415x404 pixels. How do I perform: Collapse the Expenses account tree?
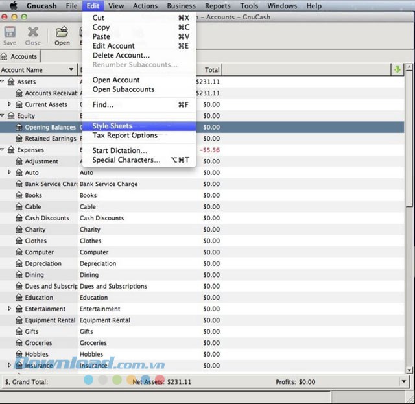click(3, 150)
